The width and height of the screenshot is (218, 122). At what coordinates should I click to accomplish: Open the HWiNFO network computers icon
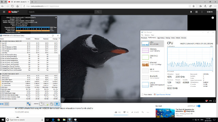(29, 104)
